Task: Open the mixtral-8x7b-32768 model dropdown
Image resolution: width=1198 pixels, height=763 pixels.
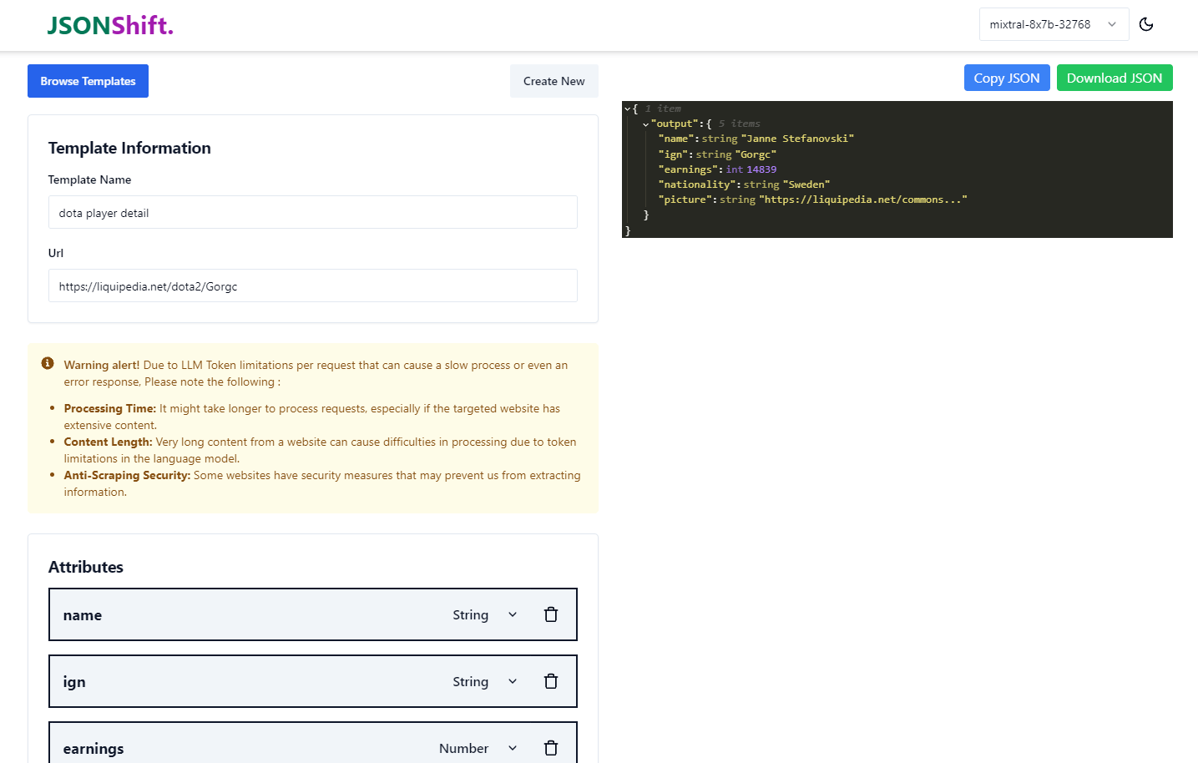Action: pos(1054,24)
